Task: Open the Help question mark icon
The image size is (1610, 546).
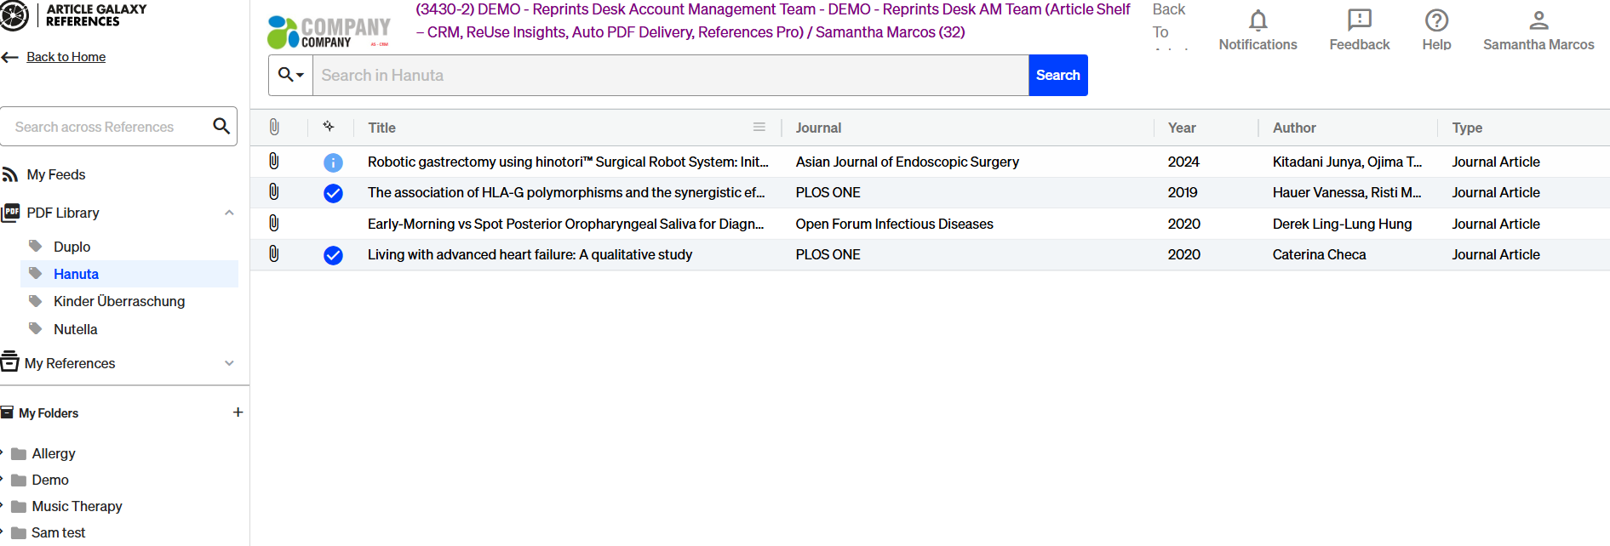Action: click(1436, 20)
